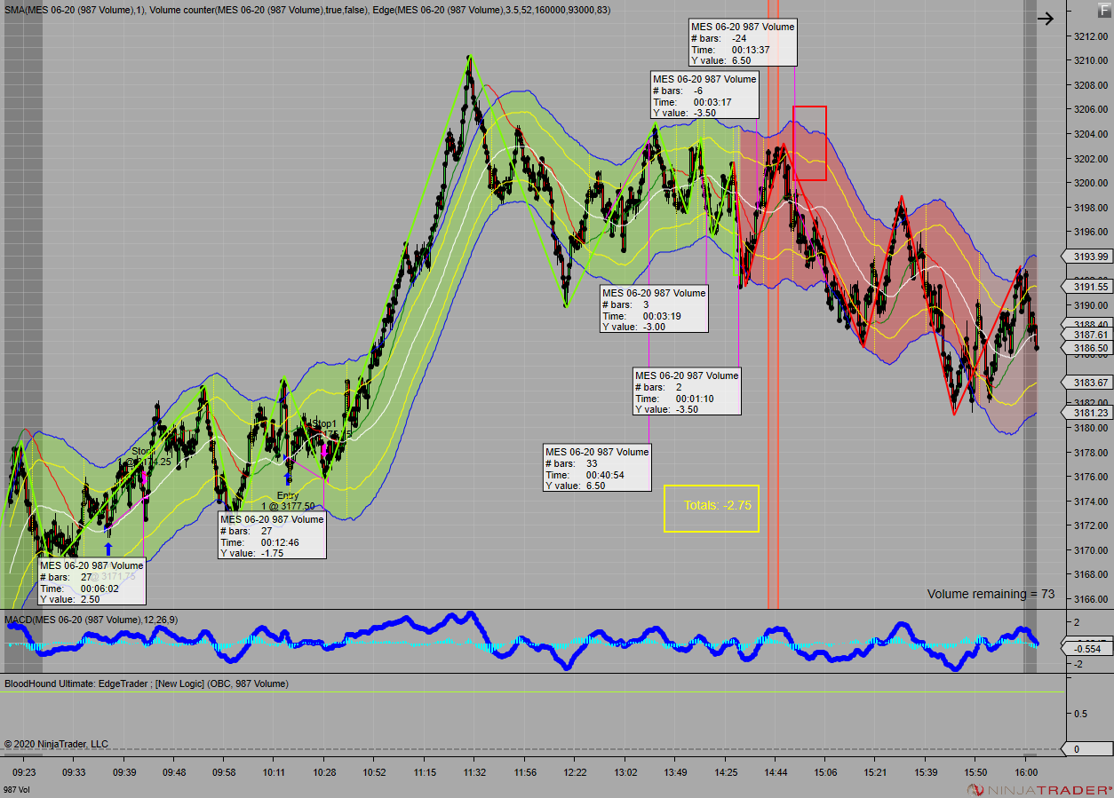
Task: Click the 16:00 time axis label
Action: click(1026, 773)
